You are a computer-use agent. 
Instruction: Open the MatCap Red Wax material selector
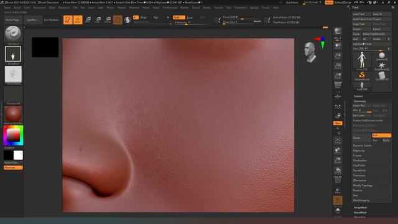[13, 114]
